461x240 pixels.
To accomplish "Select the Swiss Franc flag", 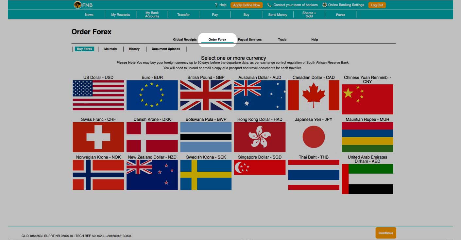I will pos(98,137).
